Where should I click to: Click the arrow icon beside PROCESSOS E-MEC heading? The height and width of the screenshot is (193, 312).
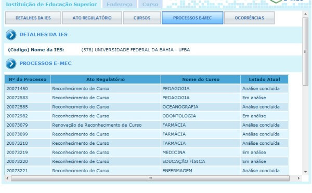[x=11, y=64]
